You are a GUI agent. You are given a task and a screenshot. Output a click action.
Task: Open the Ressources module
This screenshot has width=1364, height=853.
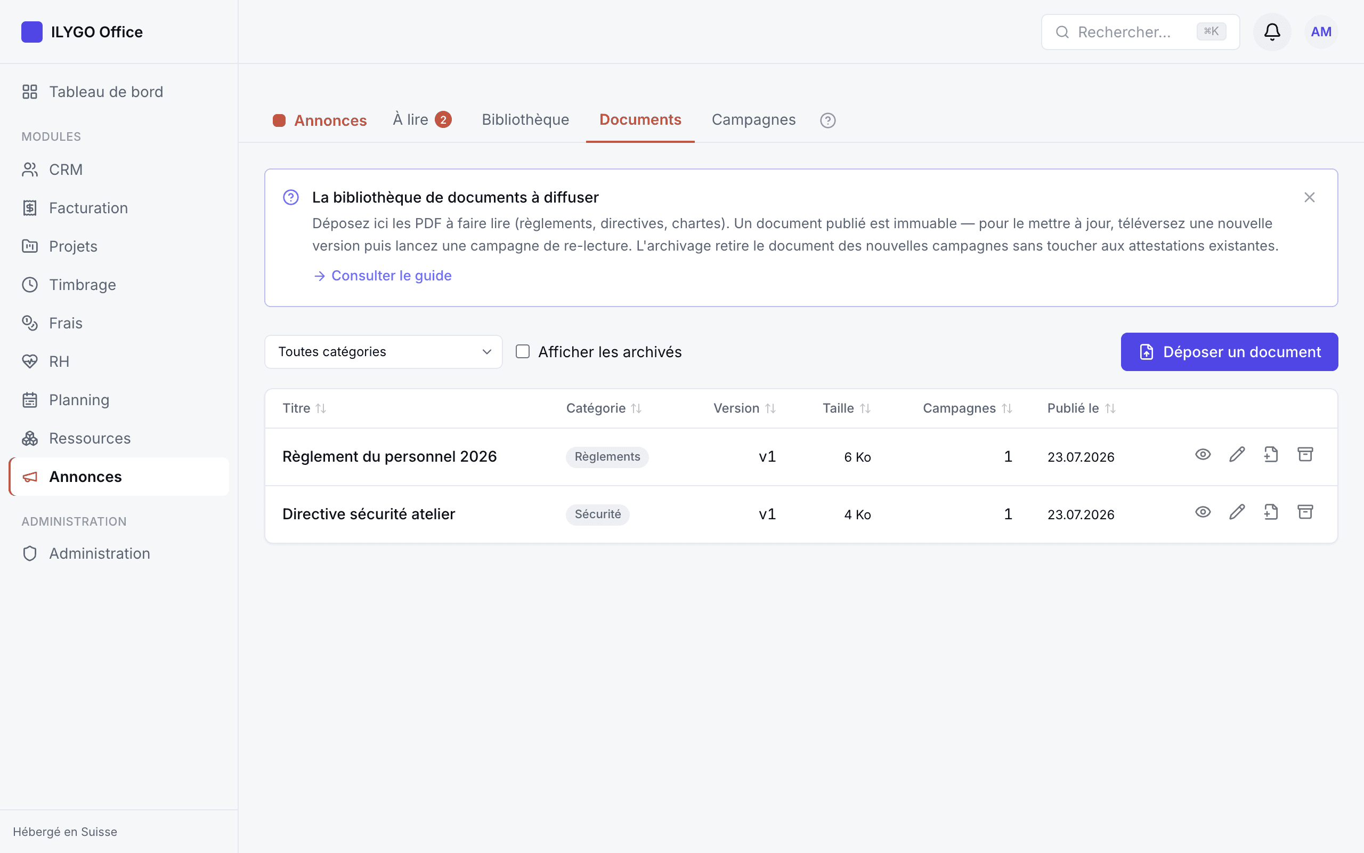(x=119, y=438)
